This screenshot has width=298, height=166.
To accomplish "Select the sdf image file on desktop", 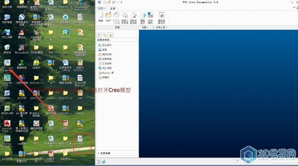I will [x=80, y=95].
